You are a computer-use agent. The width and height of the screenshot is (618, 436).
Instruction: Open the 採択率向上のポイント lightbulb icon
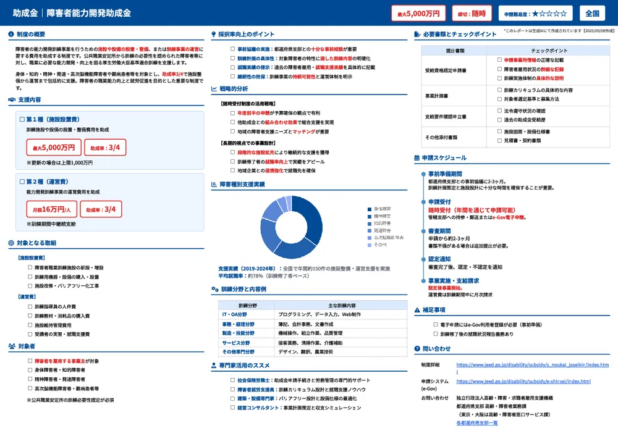pos(214,33)
